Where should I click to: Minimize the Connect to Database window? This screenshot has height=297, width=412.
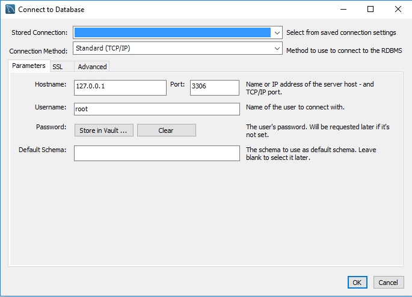coord(343,10)
